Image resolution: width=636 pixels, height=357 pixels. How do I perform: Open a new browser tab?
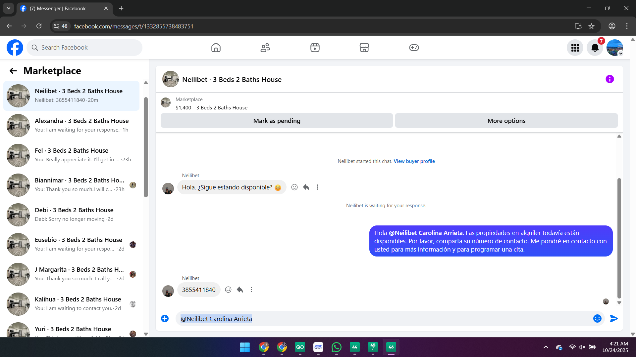(x=121, y=8)
